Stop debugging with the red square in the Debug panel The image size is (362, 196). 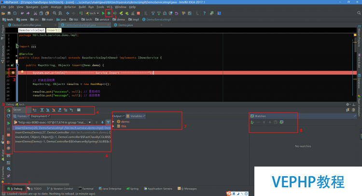(9, 135)
